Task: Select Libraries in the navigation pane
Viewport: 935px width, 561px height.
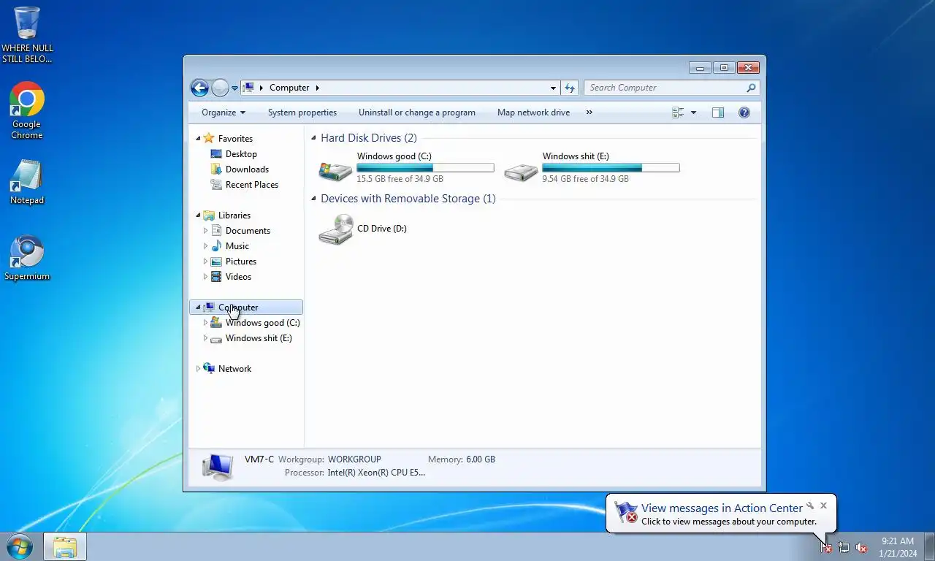Action: coord(234,215)
